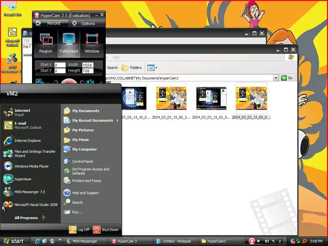Image resolution: width=328 pixels, height=246 pixels.
Task: Open Help and Support
Action: pos(91,193)
